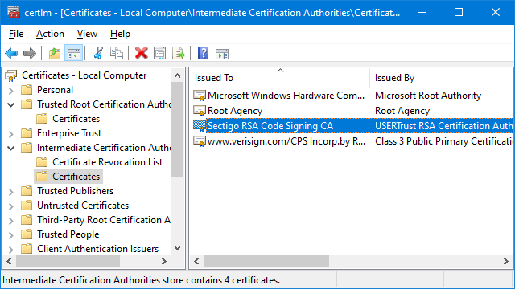Expand the Untrusted Certificates node
Viewport: 515px width, 289px height.
click(x=10, y=206)
